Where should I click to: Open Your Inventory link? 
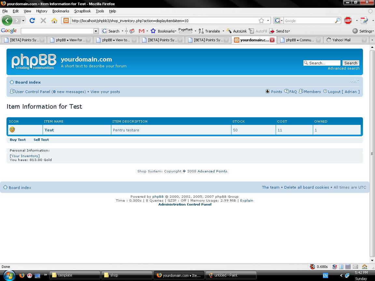pyautogui.click(x=25, y=156)
